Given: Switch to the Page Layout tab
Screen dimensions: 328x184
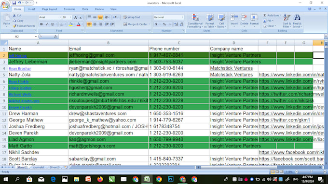Looking at the screenshot, I should tap(50, 9).
